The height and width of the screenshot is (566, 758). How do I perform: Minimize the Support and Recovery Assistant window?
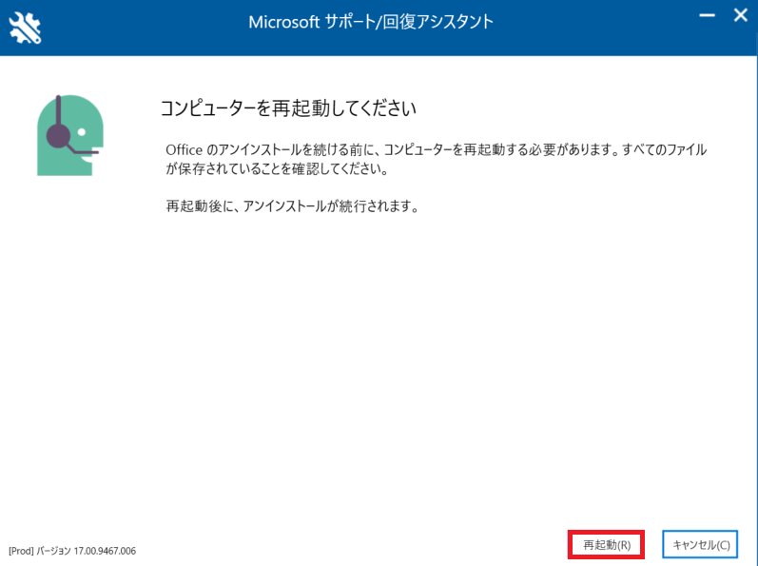[x=707, y=15]
